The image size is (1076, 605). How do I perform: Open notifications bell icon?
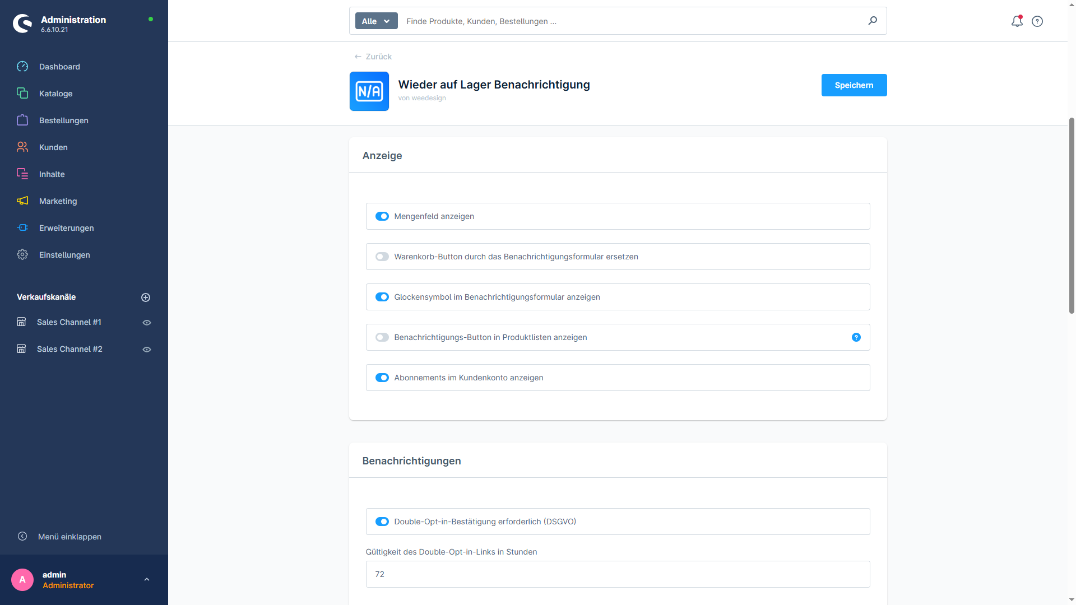(1017, 21)
